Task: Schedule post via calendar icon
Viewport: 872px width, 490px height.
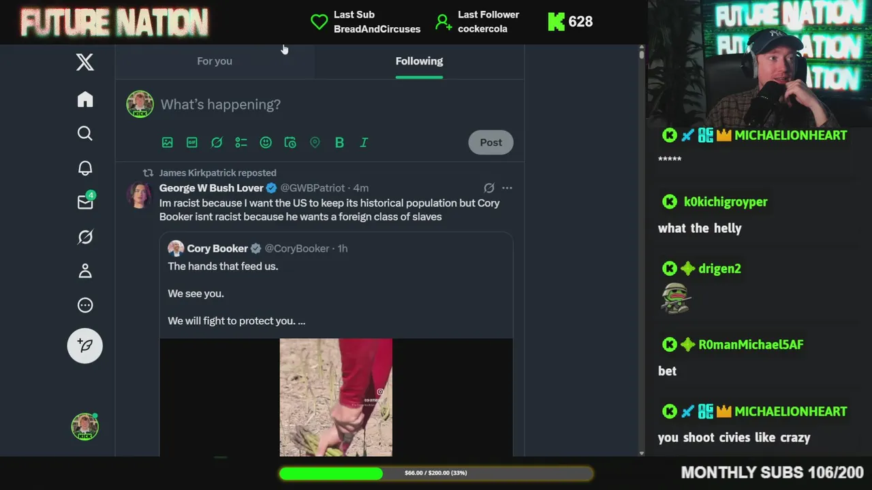Action: [290, 142]
